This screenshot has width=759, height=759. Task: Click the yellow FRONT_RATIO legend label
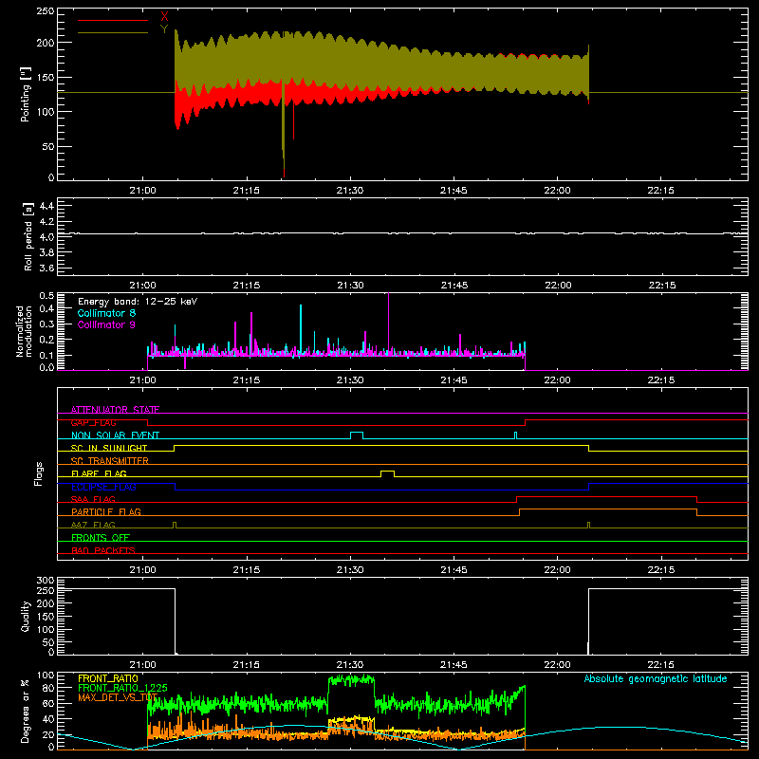pos(108,678)
